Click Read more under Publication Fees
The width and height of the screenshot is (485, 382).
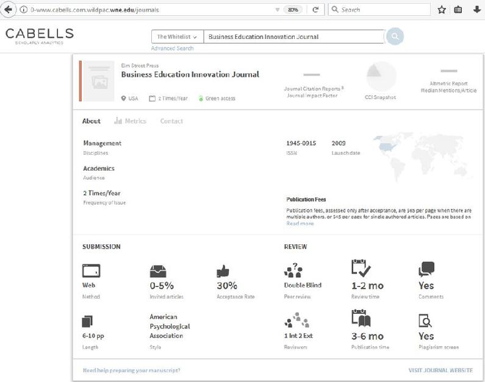(x=300, y=223)
